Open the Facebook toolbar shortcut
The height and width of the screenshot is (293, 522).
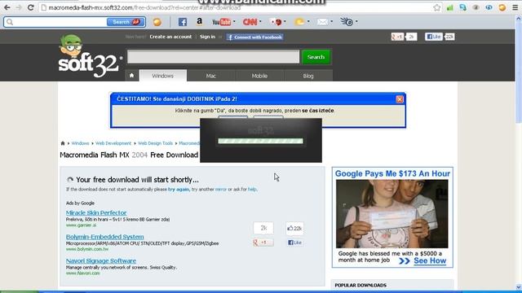[x=183, y=22]
